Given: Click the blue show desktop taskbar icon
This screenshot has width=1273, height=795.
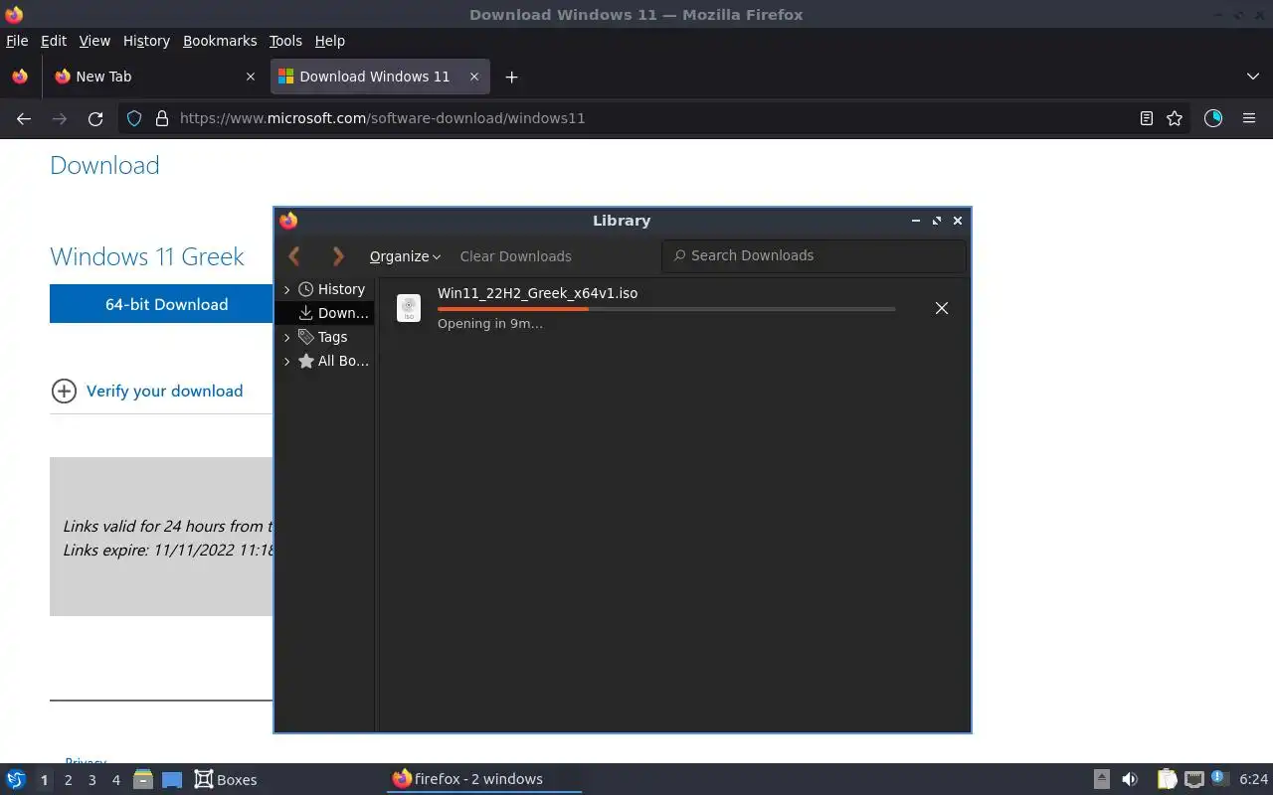Looking at the screenshot, I should coord(172,779).
